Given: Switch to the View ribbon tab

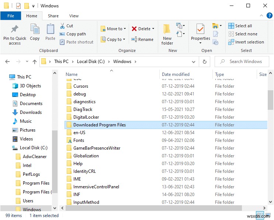Looking at the screenshot, I should [x=74, y=16].
